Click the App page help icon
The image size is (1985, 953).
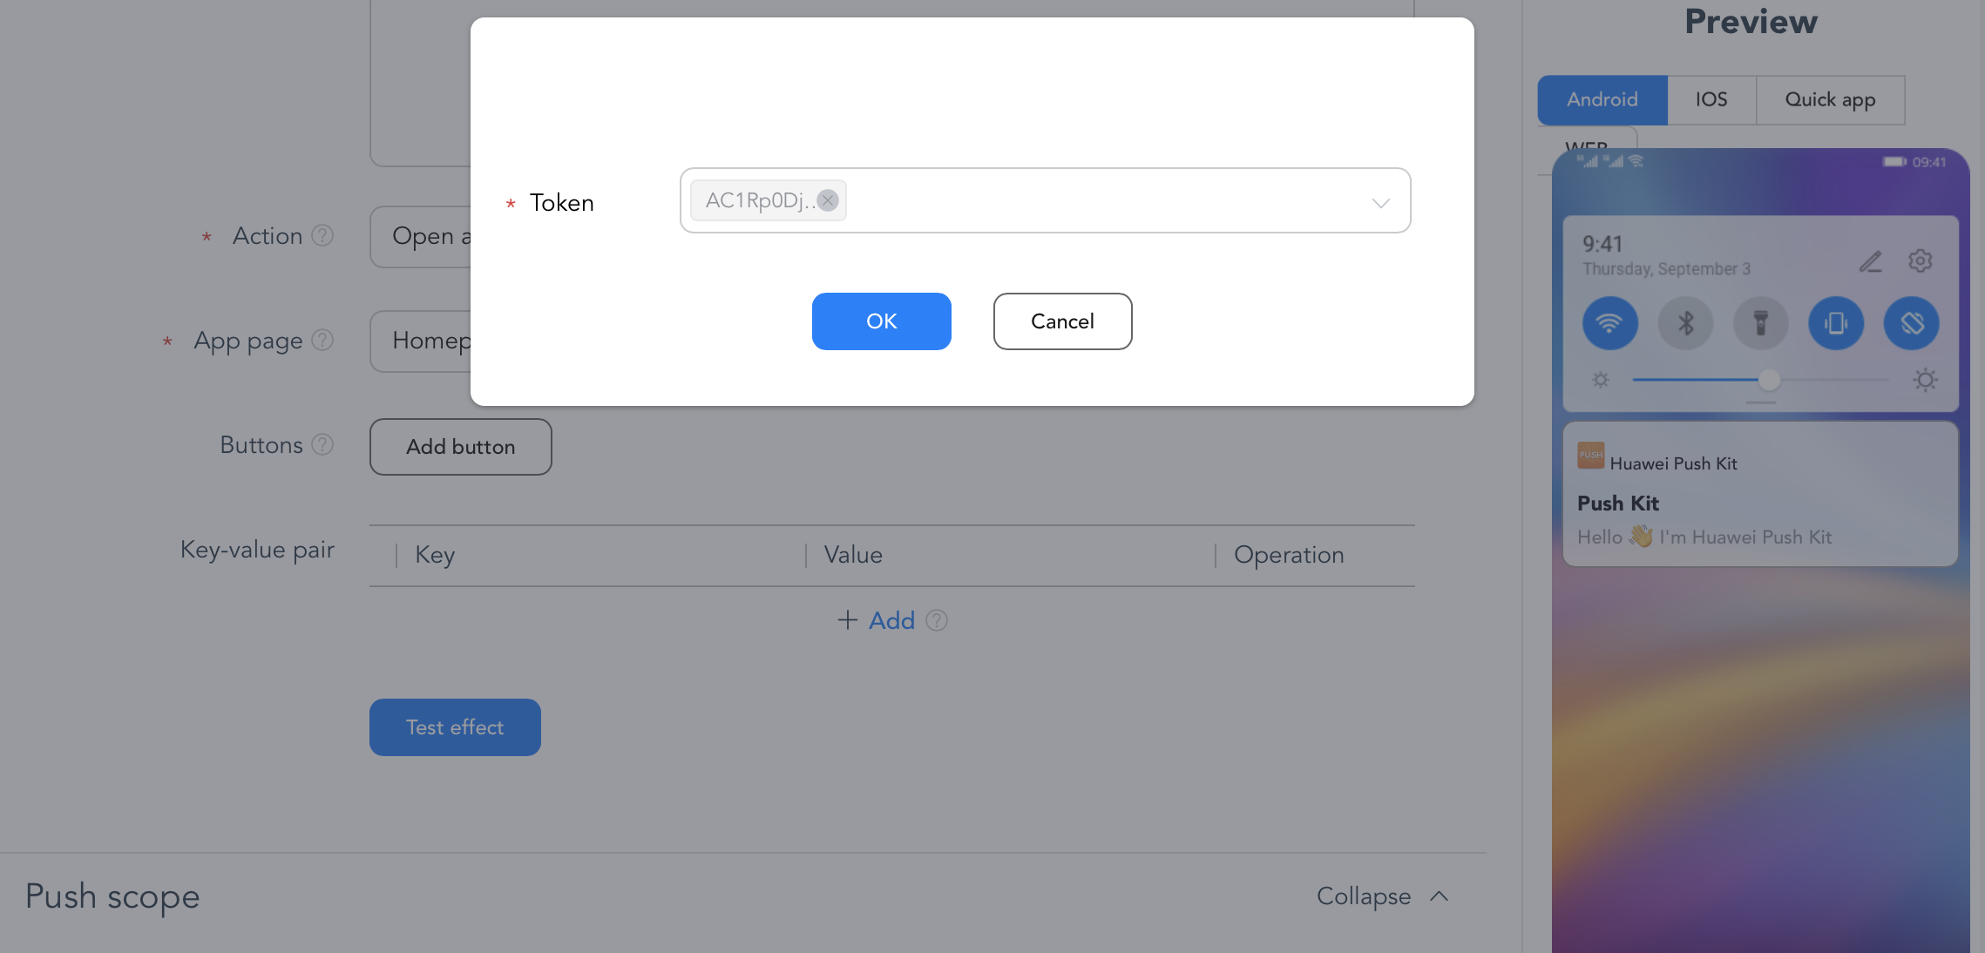[322, 340]
